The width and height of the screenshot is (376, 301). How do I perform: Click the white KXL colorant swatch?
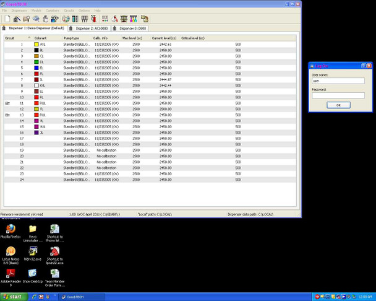click(x=36, y=85)
